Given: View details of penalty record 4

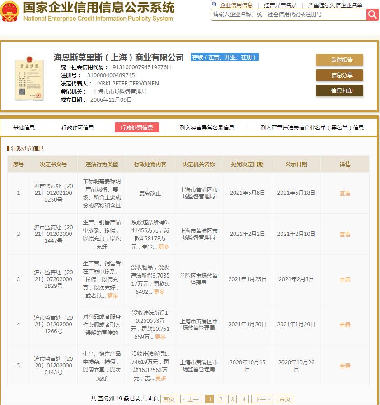Looking at the screenshot, I should coord(345,325).
